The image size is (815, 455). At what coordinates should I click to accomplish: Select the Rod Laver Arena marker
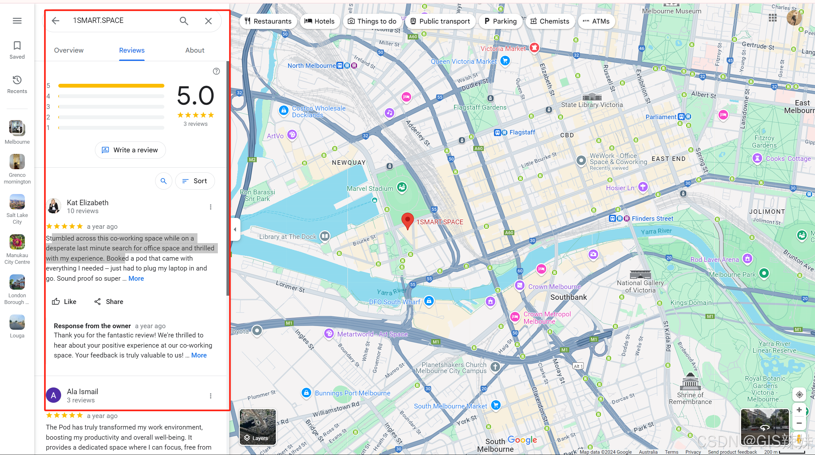[747, 258]
